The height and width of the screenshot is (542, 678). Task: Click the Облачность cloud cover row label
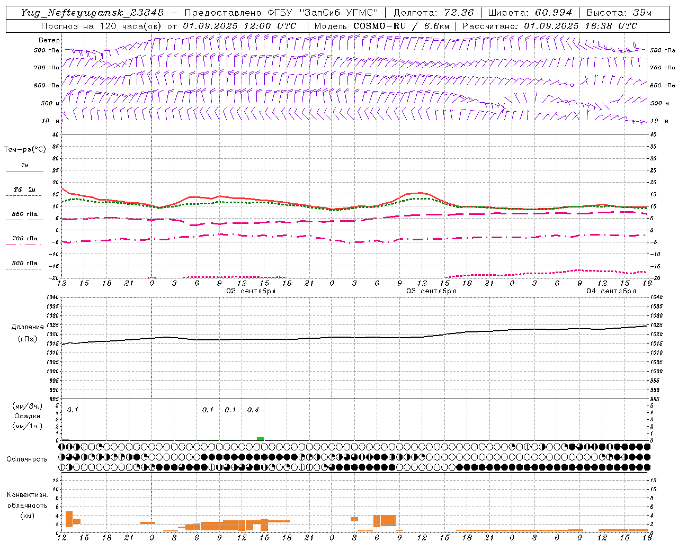(x=27, y=459)
